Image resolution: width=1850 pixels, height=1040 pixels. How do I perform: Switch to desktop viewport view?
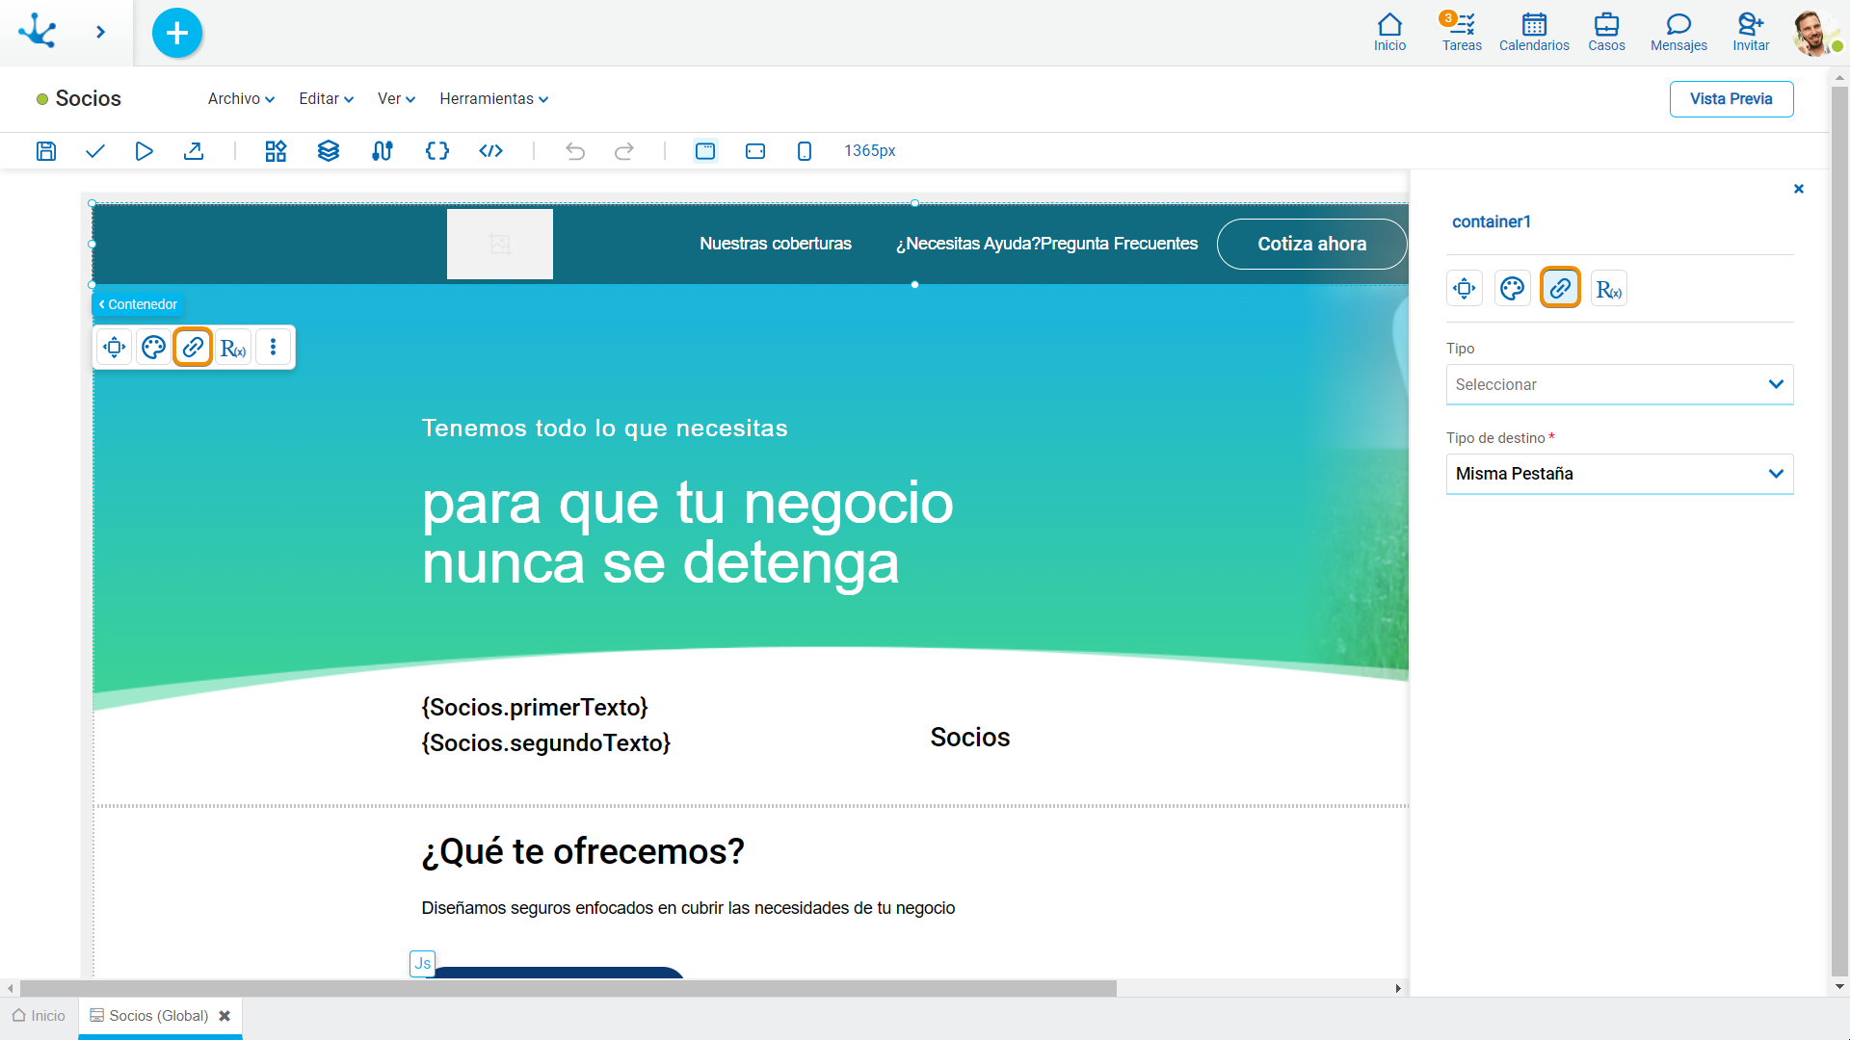pyautogui.click(x=705, y=151)
